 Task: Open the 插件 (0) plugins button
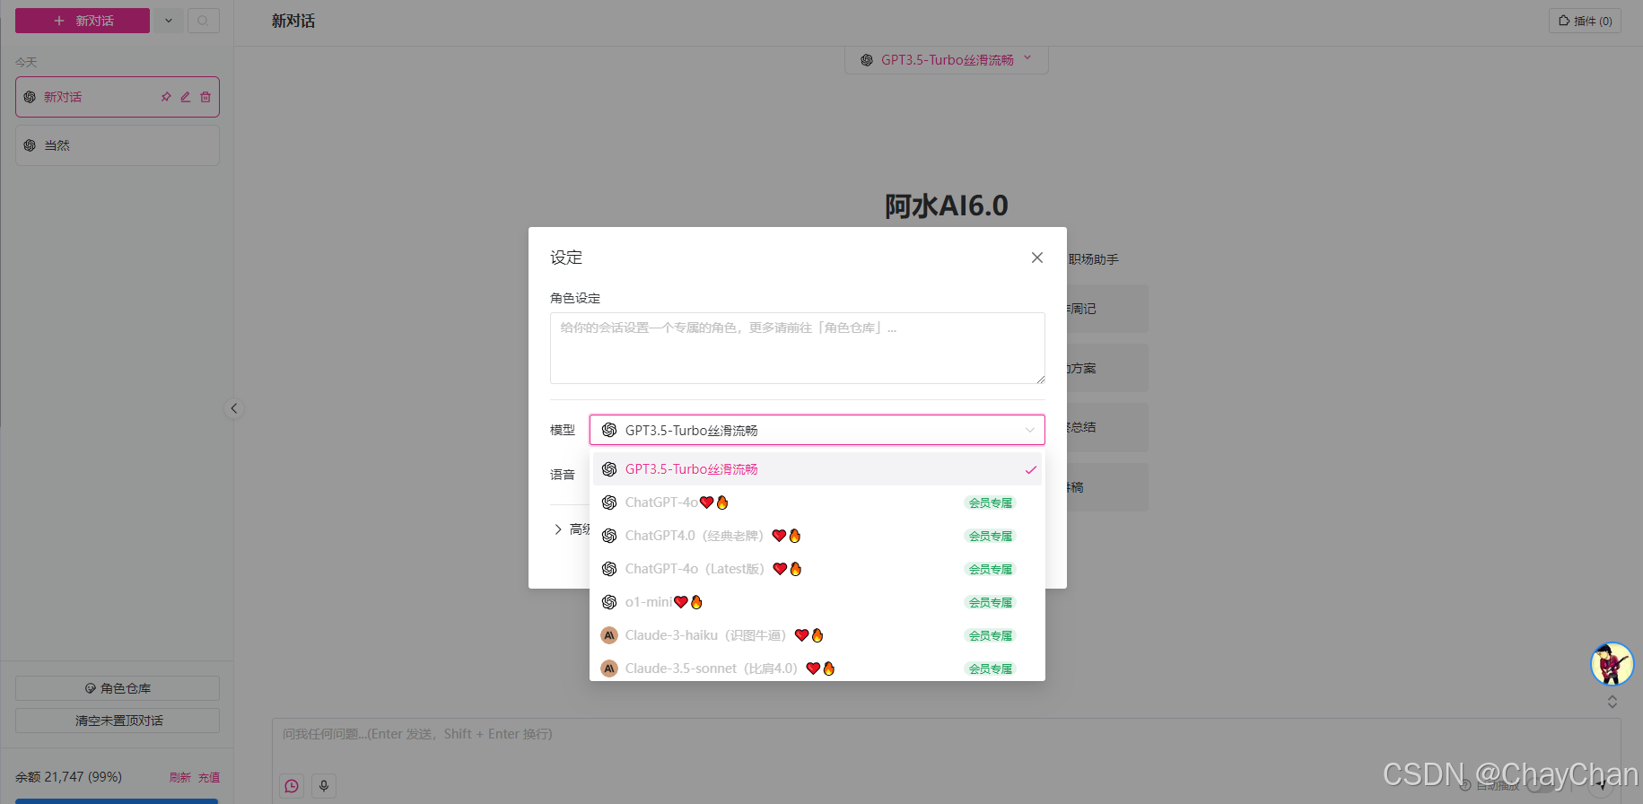[x=1585, y=21]
